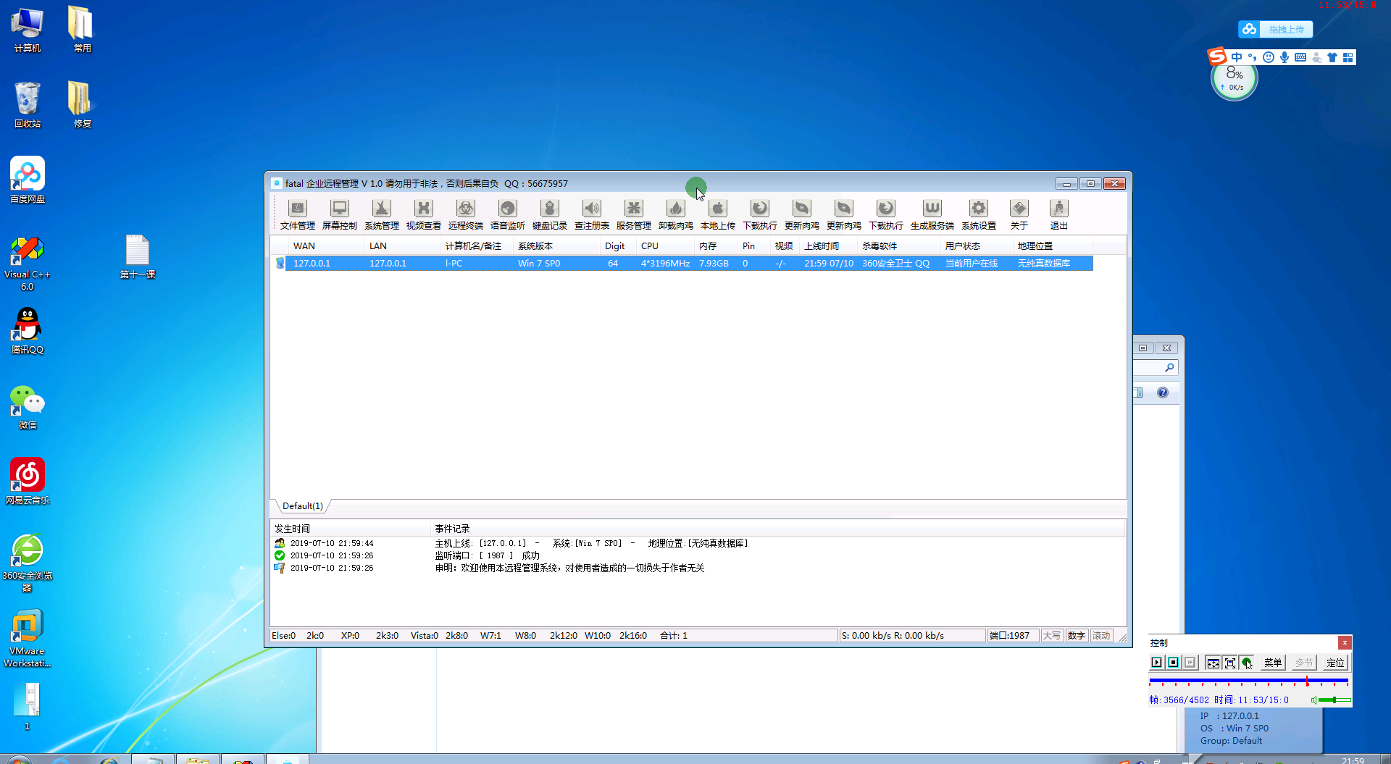
Task: Mute with the green speaker icon
Action: click(1313, 700)
